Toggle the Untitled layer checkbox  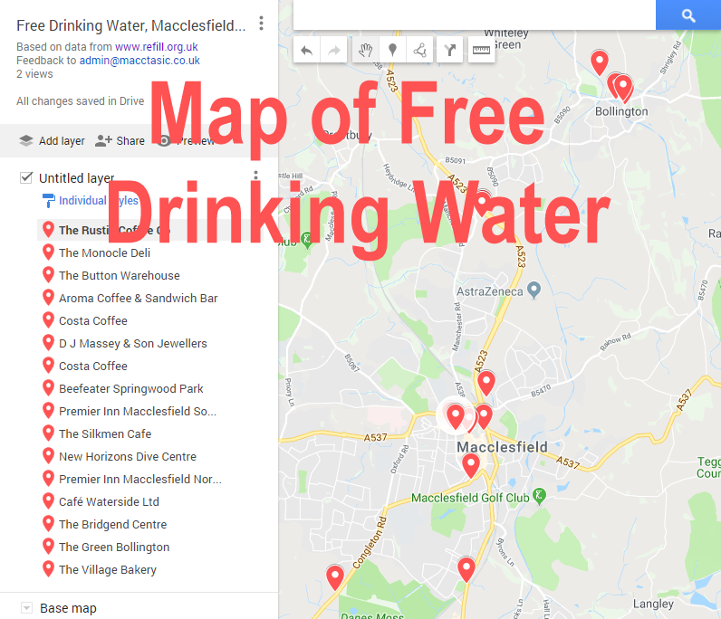26,177
